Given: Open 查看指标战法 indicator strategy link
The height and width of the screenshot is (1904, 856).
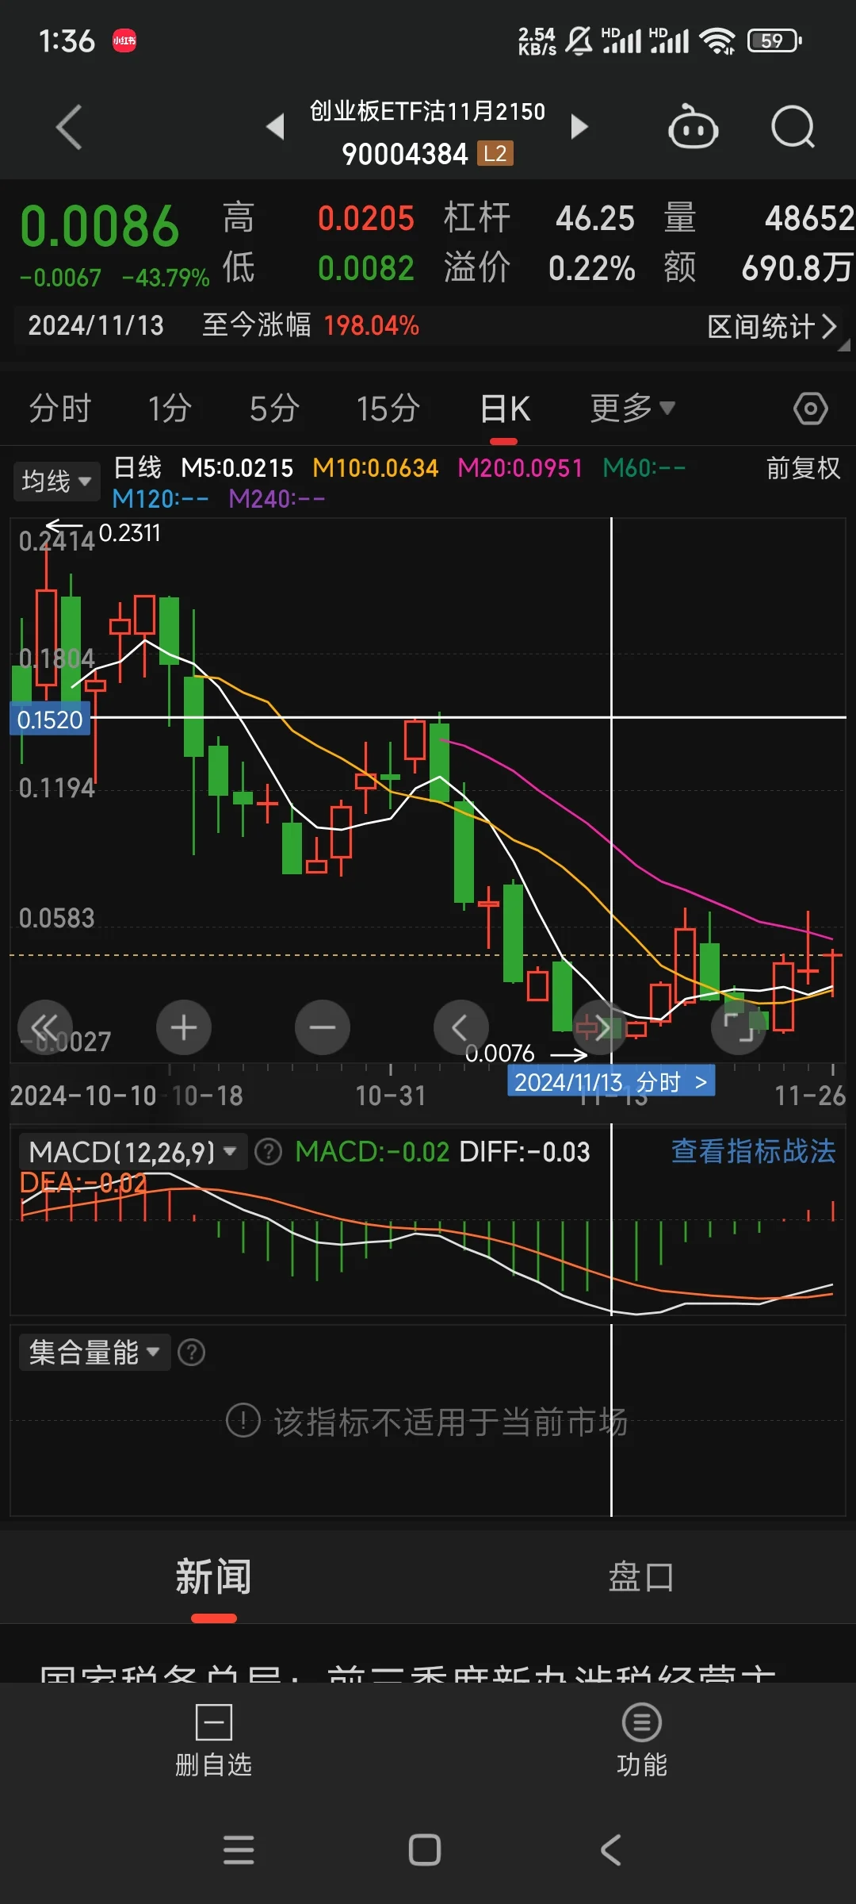Looking at the screenshot, I should [x=753, y=1151].
